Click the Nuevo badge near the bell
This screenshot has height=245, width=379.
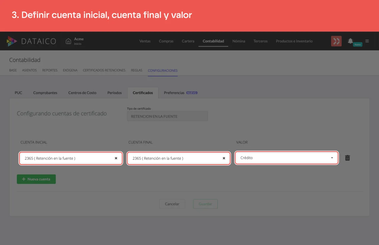pyautogui.click(x=358, y=44)
